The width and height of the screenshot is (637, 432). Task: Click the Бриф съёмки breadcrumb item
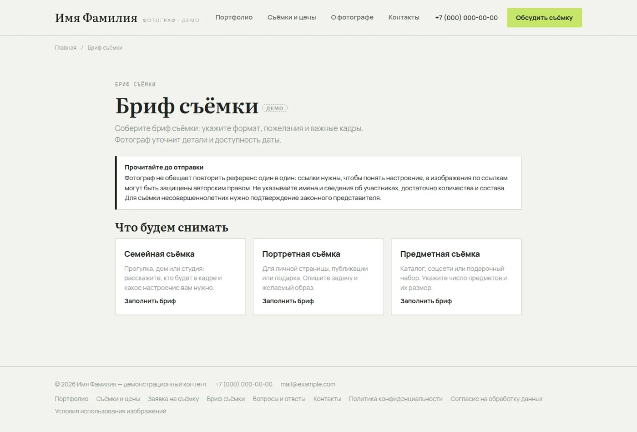coord(105,48)
